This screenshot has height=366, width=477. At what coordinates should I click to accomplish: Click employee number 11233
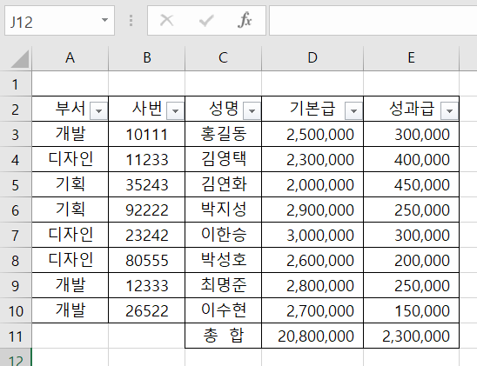147,159
